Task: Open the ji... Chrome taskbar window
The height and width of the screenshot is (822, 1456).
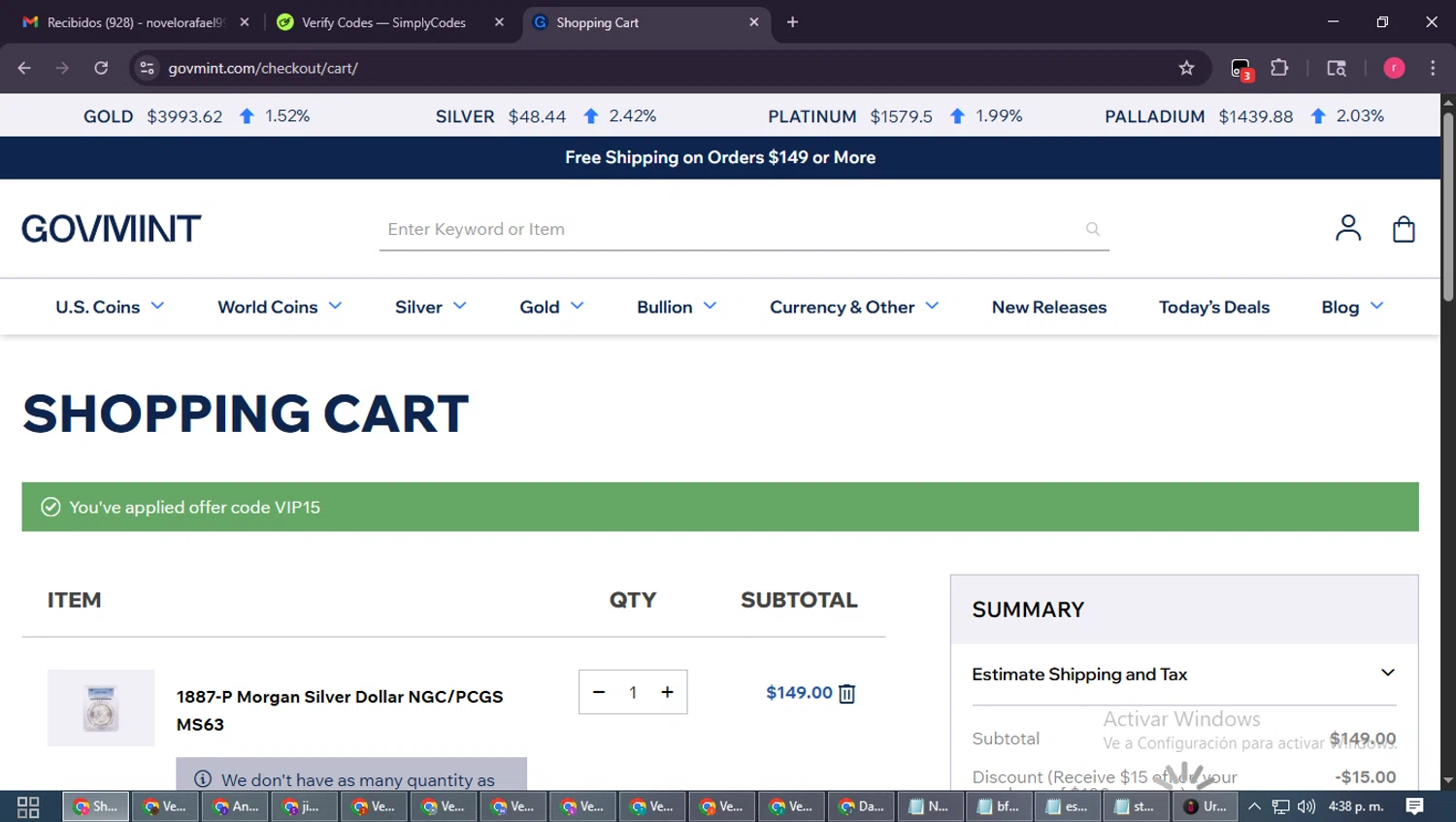Action: coord(305,806)
